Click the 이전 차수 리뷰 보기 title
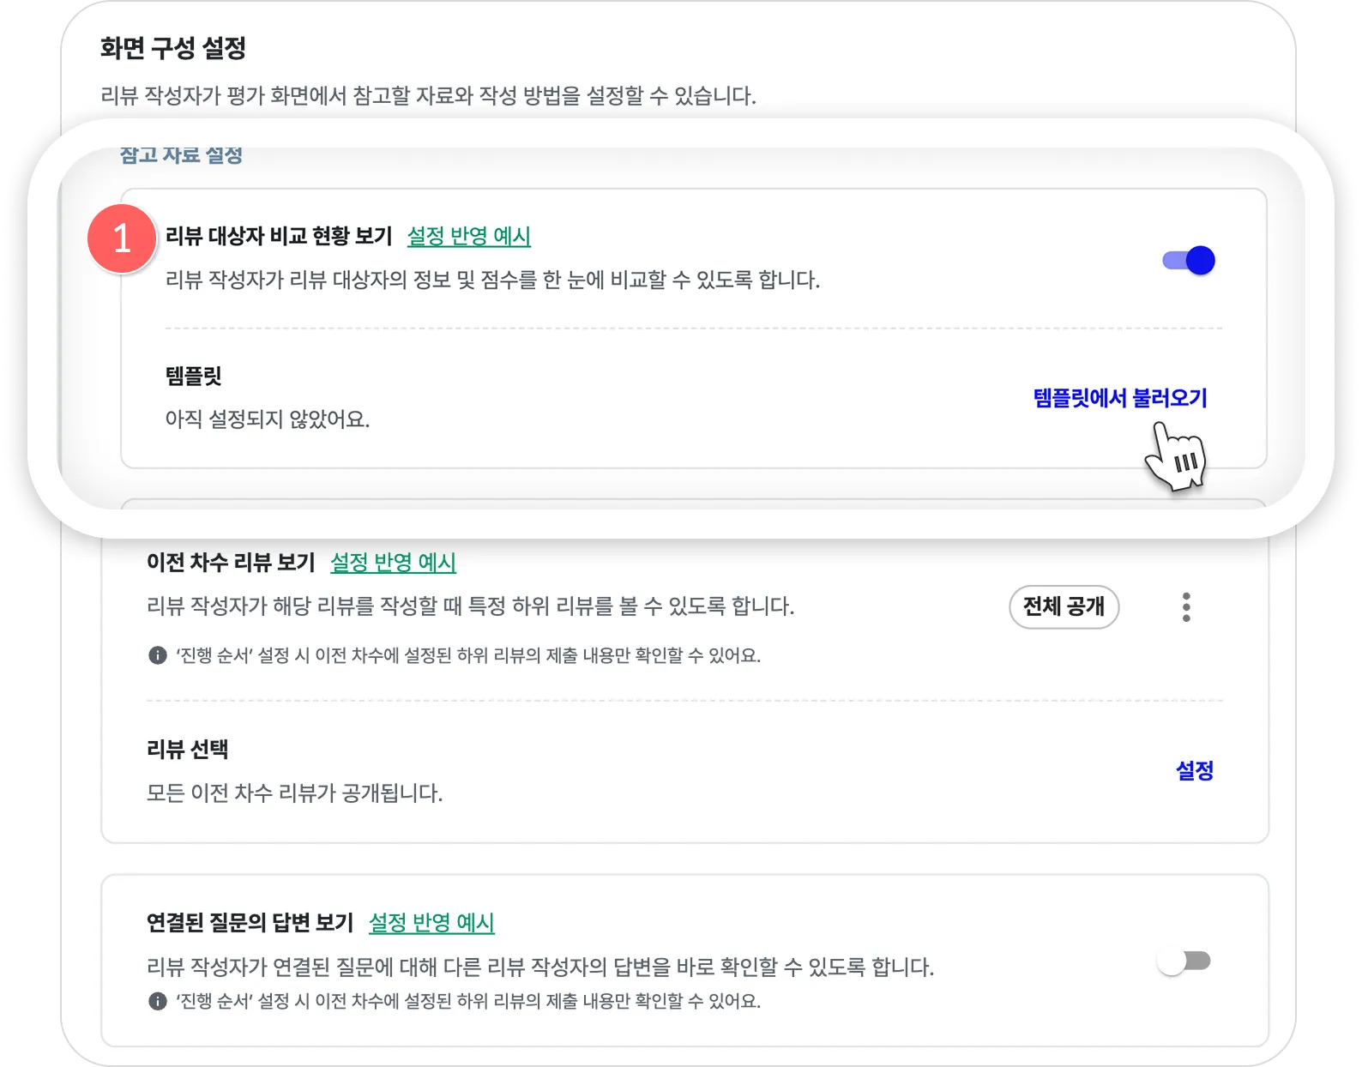 pos(231,563)
